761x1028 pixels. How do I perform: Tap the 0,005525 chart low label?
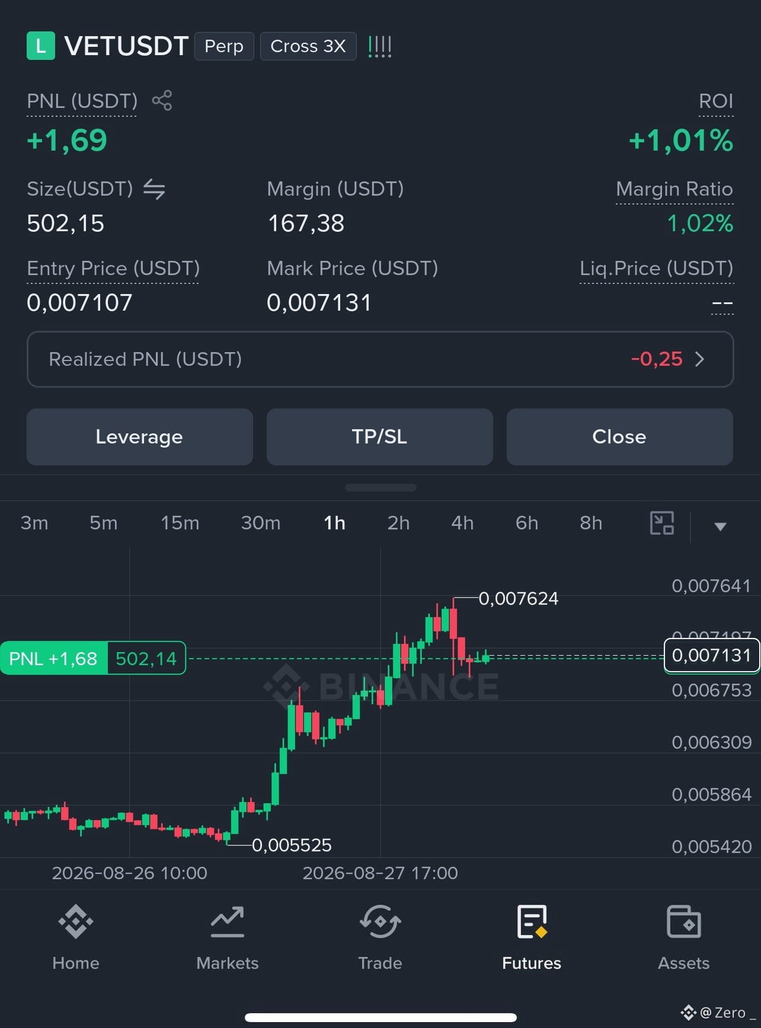292,845
